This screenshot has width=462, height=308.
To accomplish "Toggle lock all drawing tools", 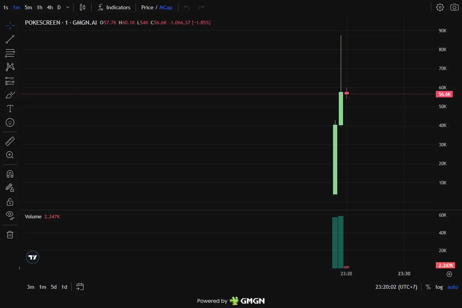I will point(10,202).
